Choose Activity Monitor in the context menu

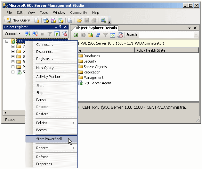coord(52,77)
